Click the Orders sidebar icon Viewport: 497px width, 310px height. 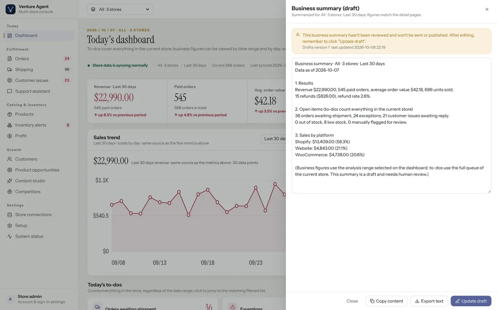[10, 59]
